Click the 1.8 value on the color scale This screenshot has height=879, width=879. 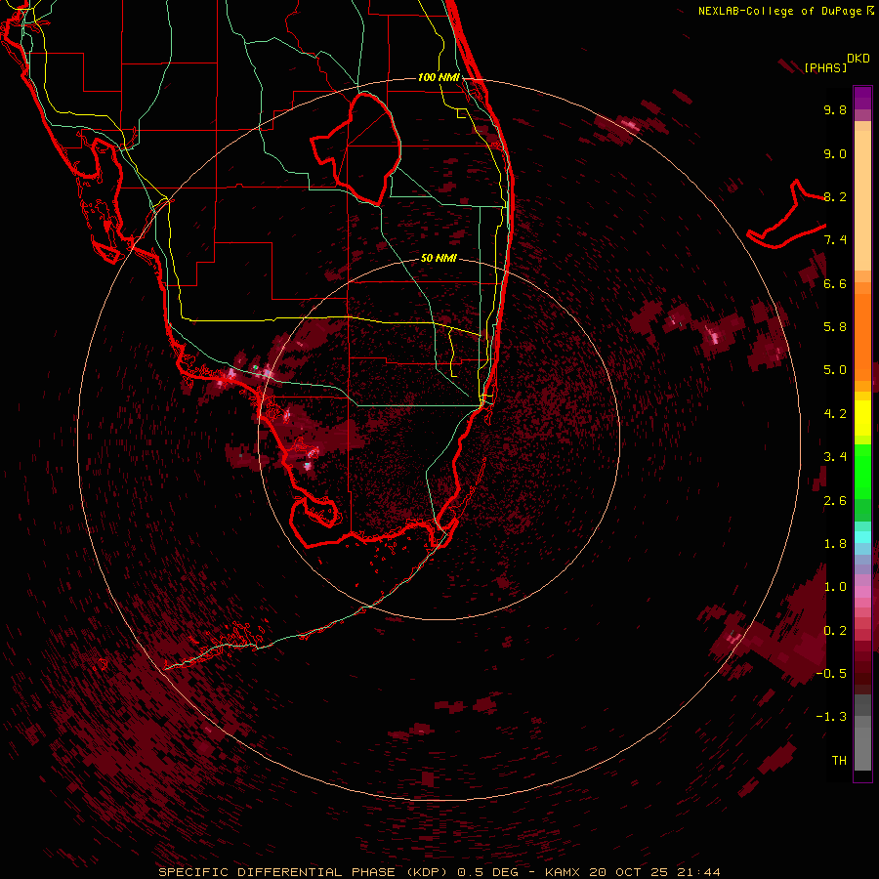(x=835, y=544)
